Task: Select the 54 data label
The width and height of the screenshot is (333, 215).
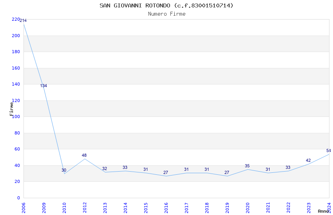Action: pyautogui.click(x=329, y=150)
